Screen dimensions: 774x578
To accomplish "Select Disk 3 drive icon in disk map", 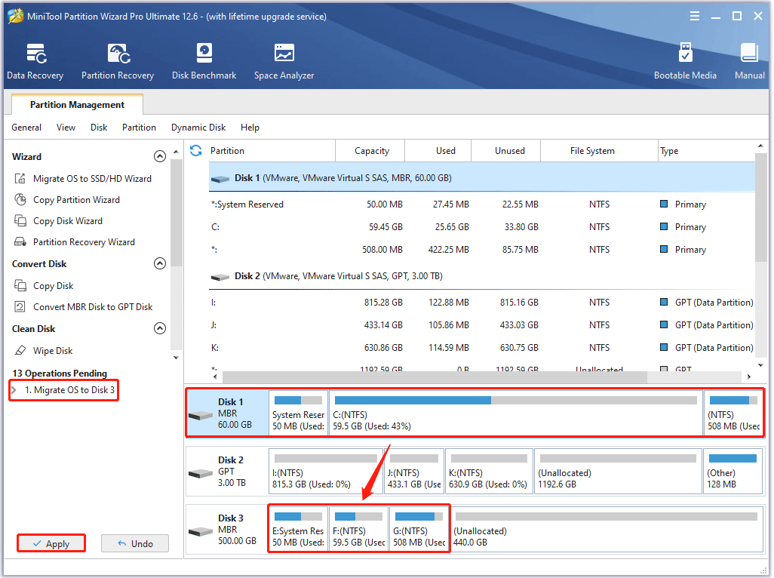I will click(x=201, y=532).
